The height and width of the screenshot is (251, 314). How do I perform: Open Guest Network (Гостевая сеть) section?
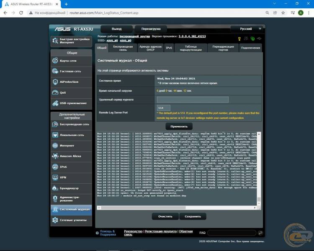point(71,71)
